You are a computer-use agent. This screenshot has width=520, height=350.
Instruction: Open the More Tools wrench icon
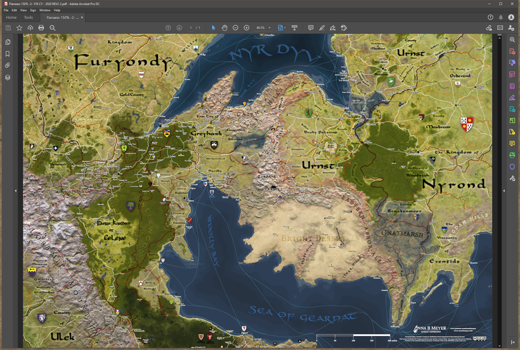(x=512, y=178)
